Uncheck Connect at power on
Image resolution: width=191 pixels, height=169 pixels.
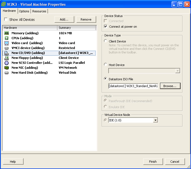106,26
